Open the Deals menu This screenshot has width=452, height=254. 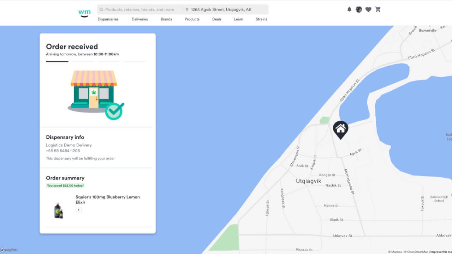[x=217, y=19]
